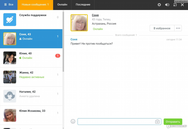
Task: Click the Служба поддержки heart planet icon
Action: click(x=10, y=19)
